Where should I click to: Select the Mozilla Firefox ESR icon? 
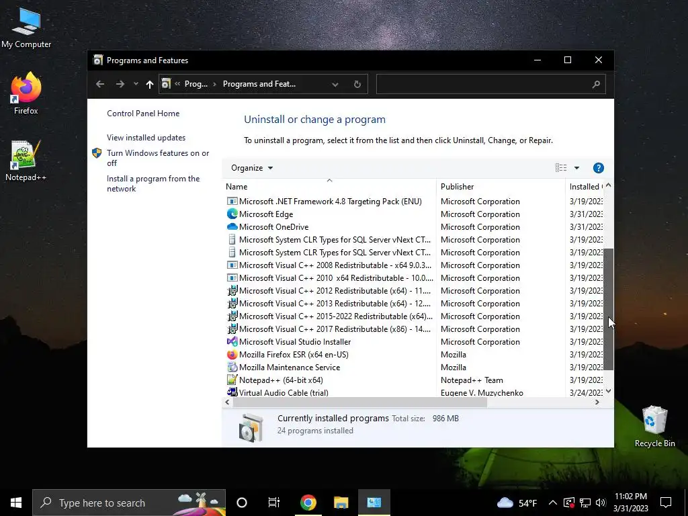(x=232, y=354)
